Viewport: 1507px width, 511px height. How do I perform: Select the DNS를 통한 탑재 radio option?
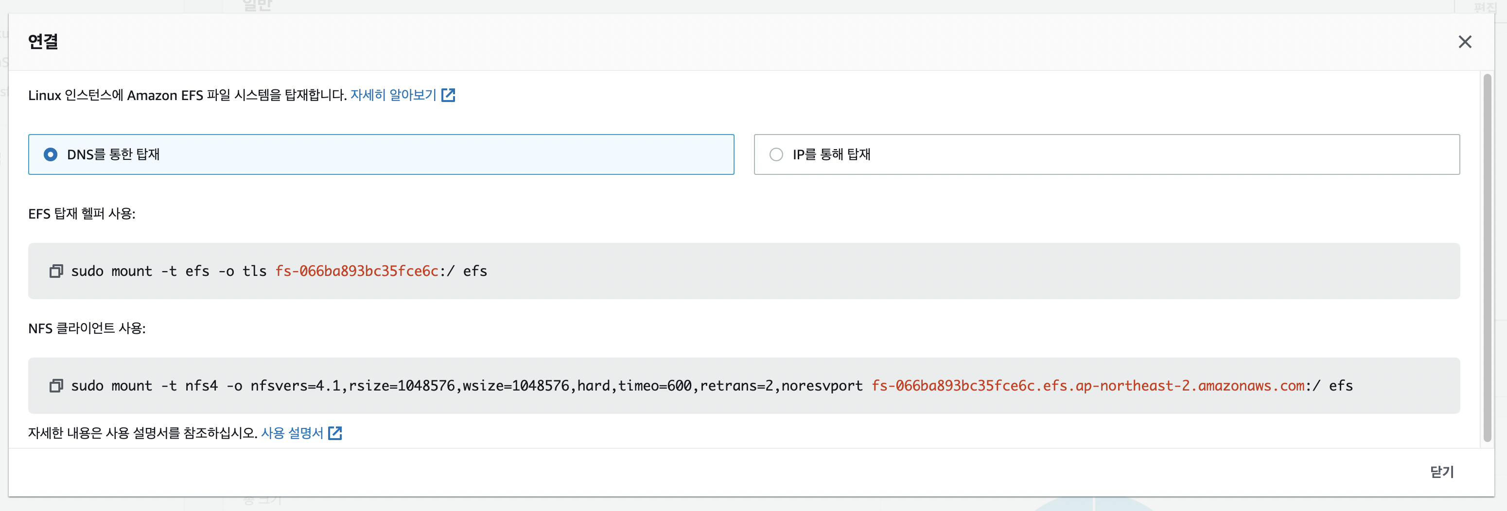tap(381, 154)
